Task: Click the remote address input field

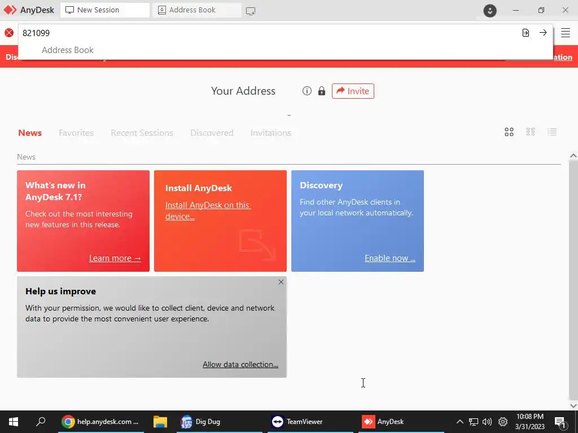Action: coord(269,33)
